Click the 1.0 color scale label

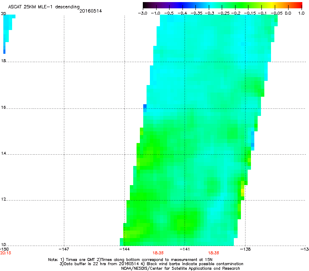(x=301, y=13)
